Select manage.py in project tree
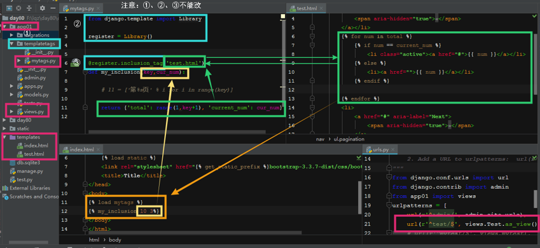The height and width of the screenshot is (248, 540). 26,171
